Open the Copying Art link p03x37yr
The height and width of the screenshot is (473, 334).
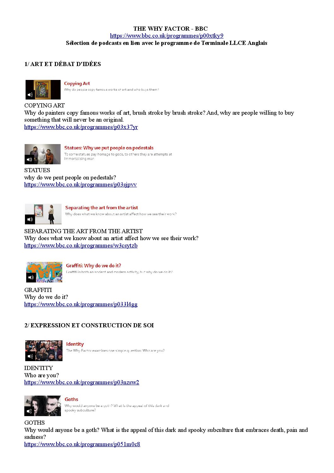coord(81,127)
